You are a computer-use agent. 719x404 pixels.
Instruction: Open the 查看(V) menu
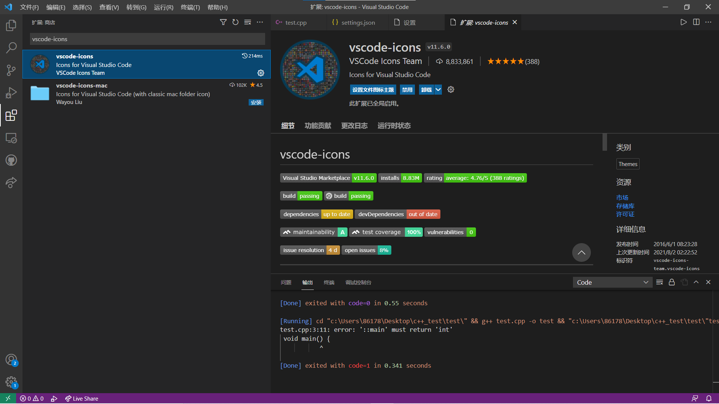[x=109, y=7]
